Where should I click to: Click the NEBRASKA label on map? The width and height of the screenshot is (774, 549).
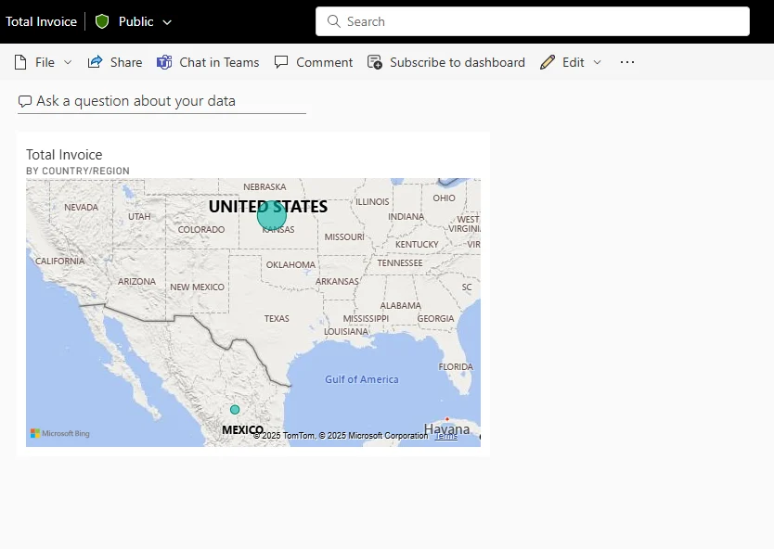pyautogui.click(x=264, y=187)
